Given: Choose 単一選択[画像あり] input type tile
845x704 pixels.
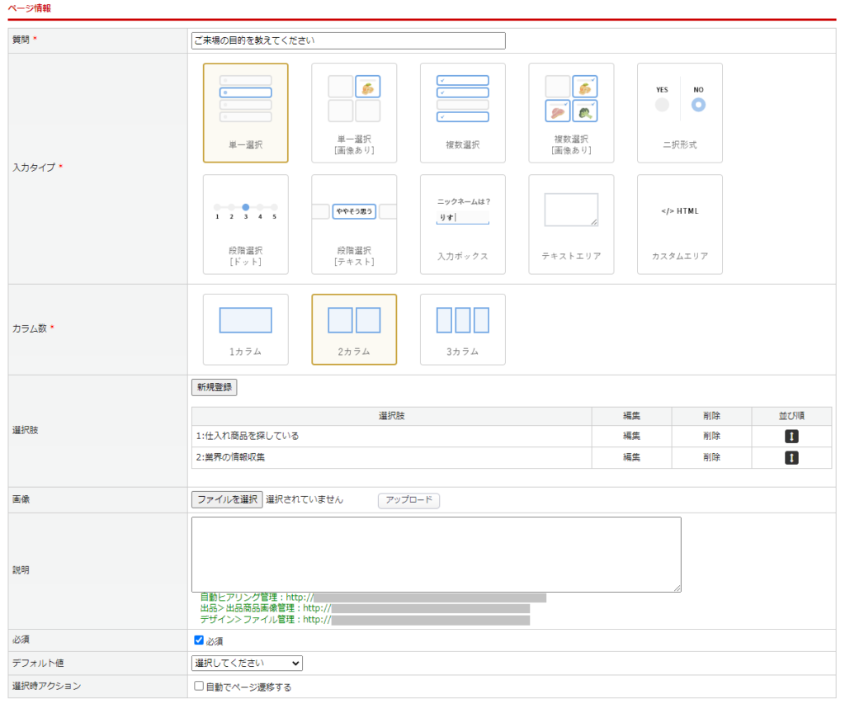Looking at the screenshot, I should click(354, 113).
